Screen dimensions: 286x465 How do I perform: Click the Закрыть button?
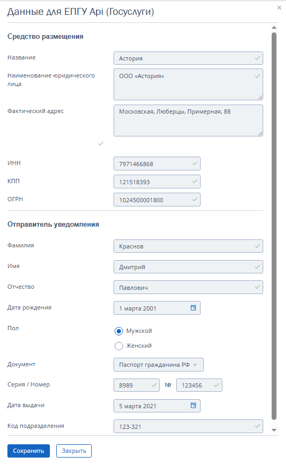tap(74, 451)
